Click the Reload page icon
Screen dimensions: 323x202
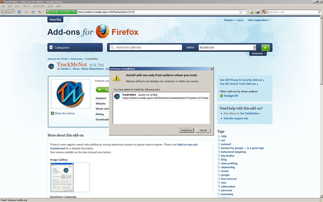click(x=19, y=12)
